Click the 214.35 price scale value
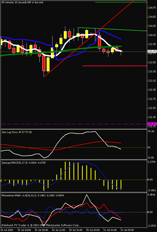Viewport: 157px width, 232px height. [x=152, y=26]
